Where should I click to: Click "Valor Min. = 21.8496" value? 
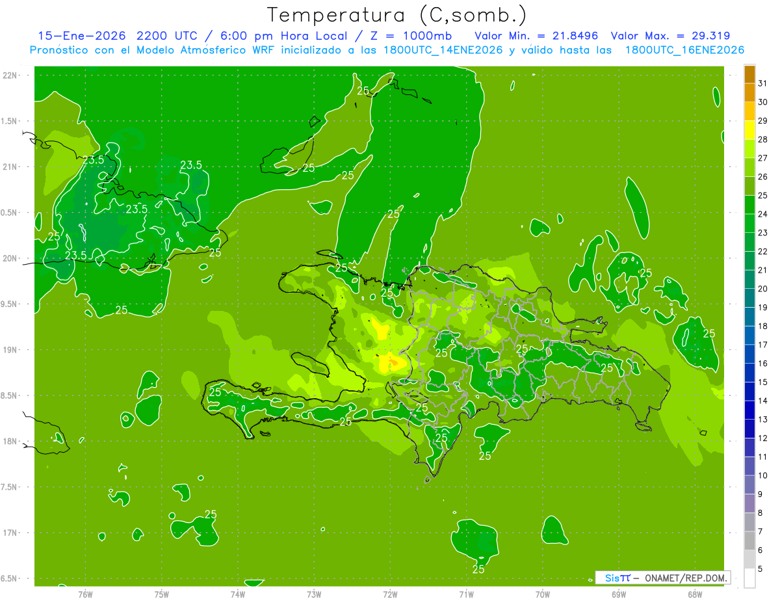click(x=536, y=36)
